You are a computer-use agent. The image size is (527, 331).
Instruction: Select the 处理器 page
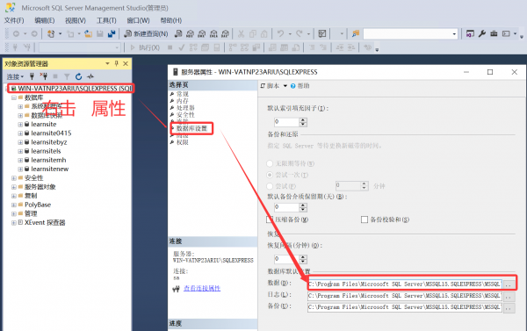(x=185, y=108)
